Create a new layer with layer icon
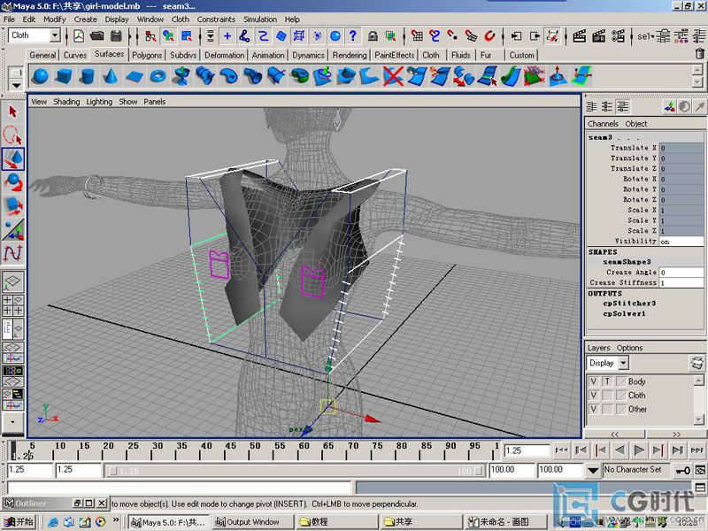708x531 pixels. pos(696,363)
